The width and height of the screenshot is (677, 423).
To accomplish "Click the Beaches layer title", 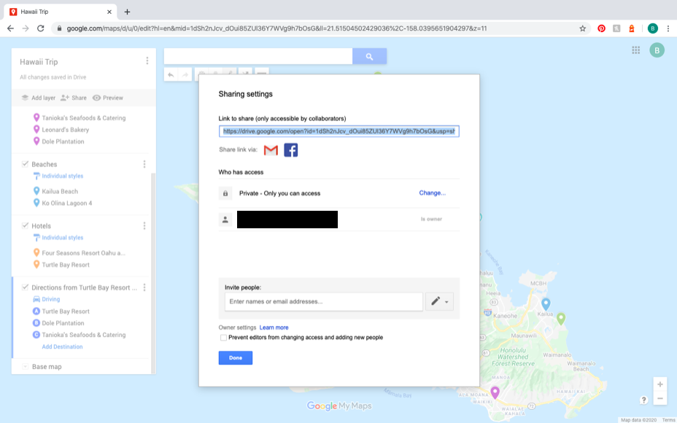I will [x=44, y=164].
